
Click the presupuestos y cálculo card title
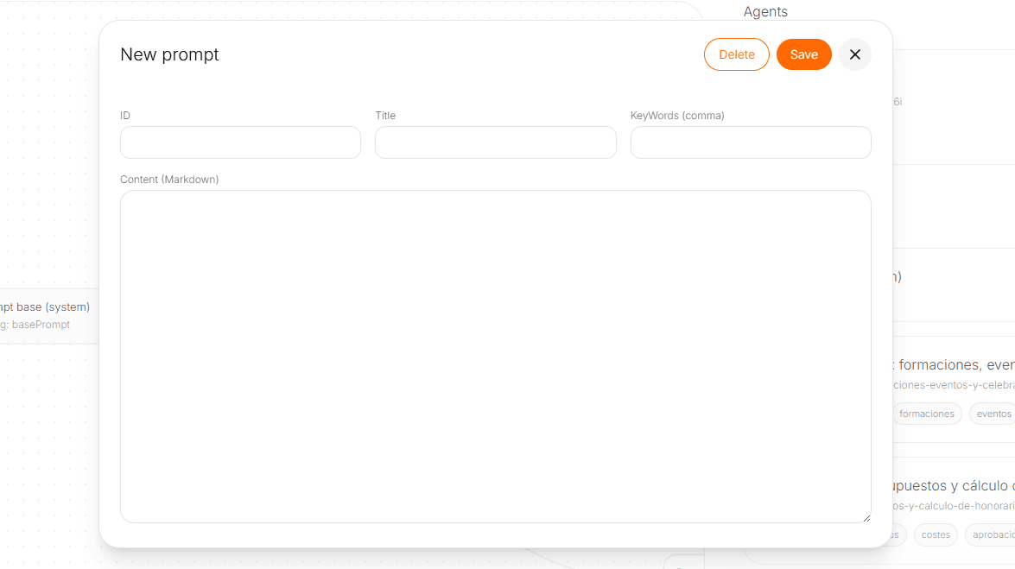(x=950, y=485)
